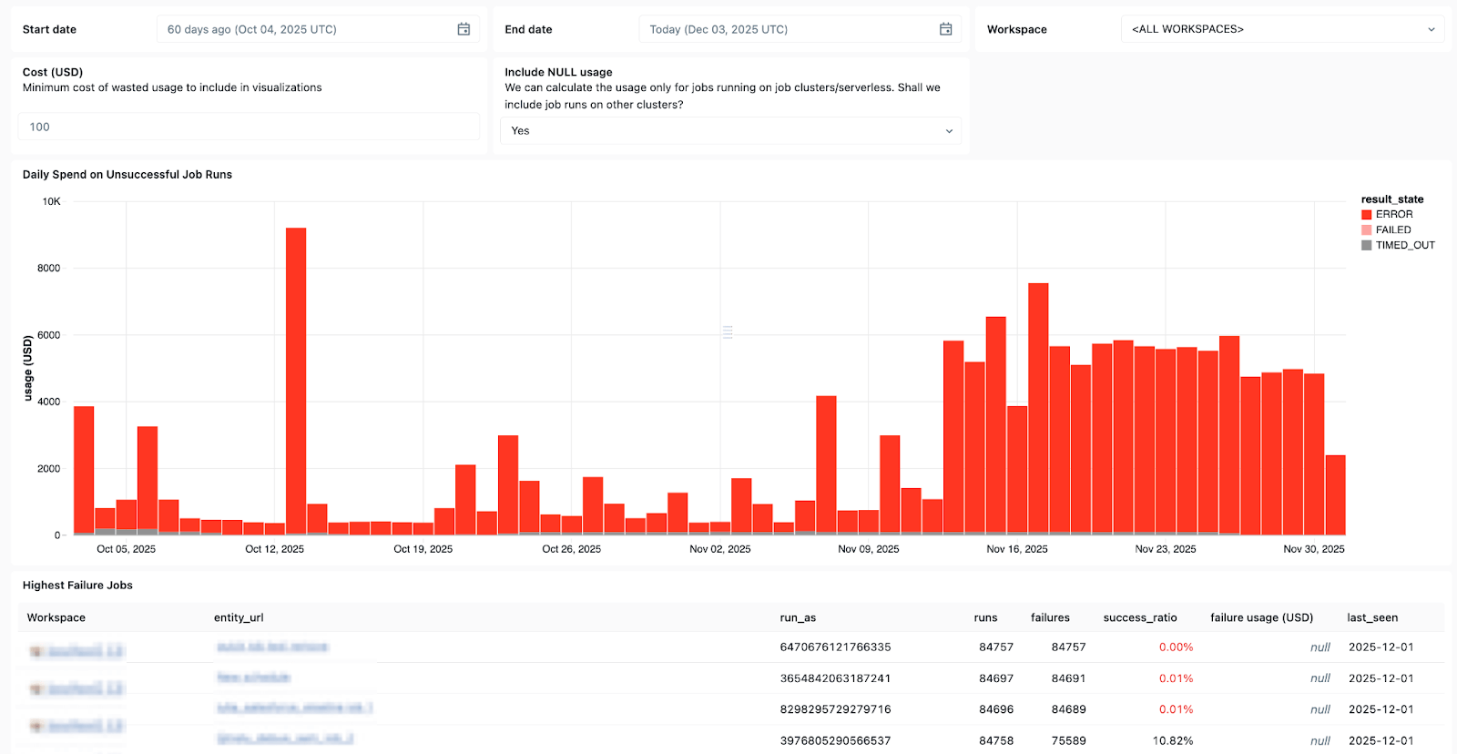Click the red ERROR legend swatch
1457x754 pixels.
pos(1366,215)
